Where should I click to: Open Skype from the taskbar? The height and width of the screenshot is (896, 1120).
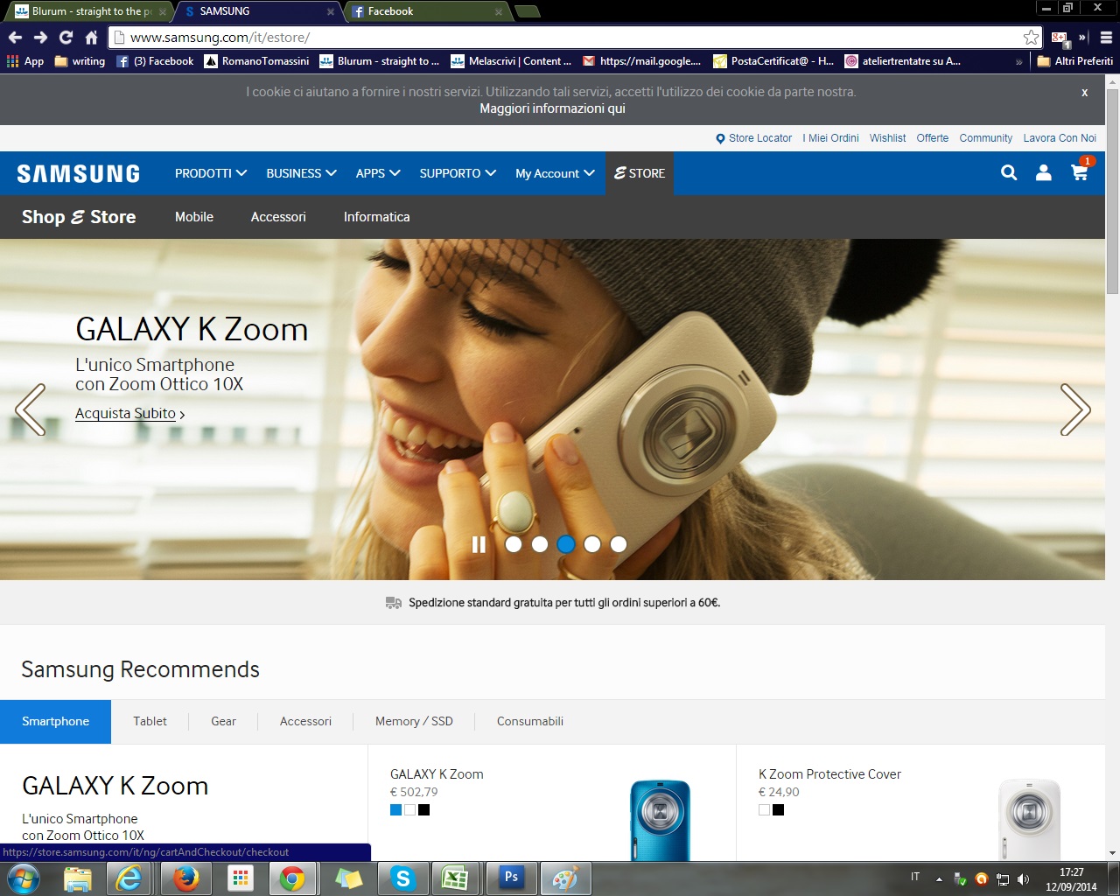402,878
